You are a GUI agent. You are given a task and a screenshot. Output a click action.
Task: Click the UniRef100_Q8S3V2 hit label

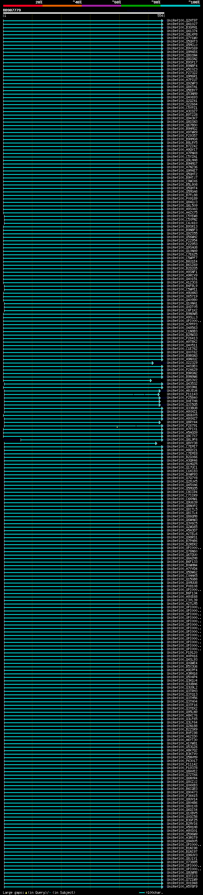tap(182, 380)
